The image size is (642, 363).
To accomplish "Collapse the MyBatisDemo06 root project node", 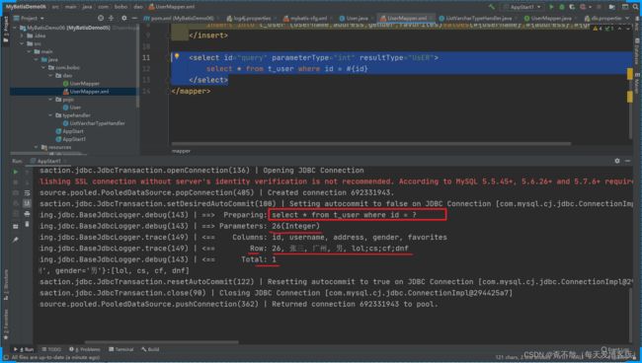I will (15, 28).
